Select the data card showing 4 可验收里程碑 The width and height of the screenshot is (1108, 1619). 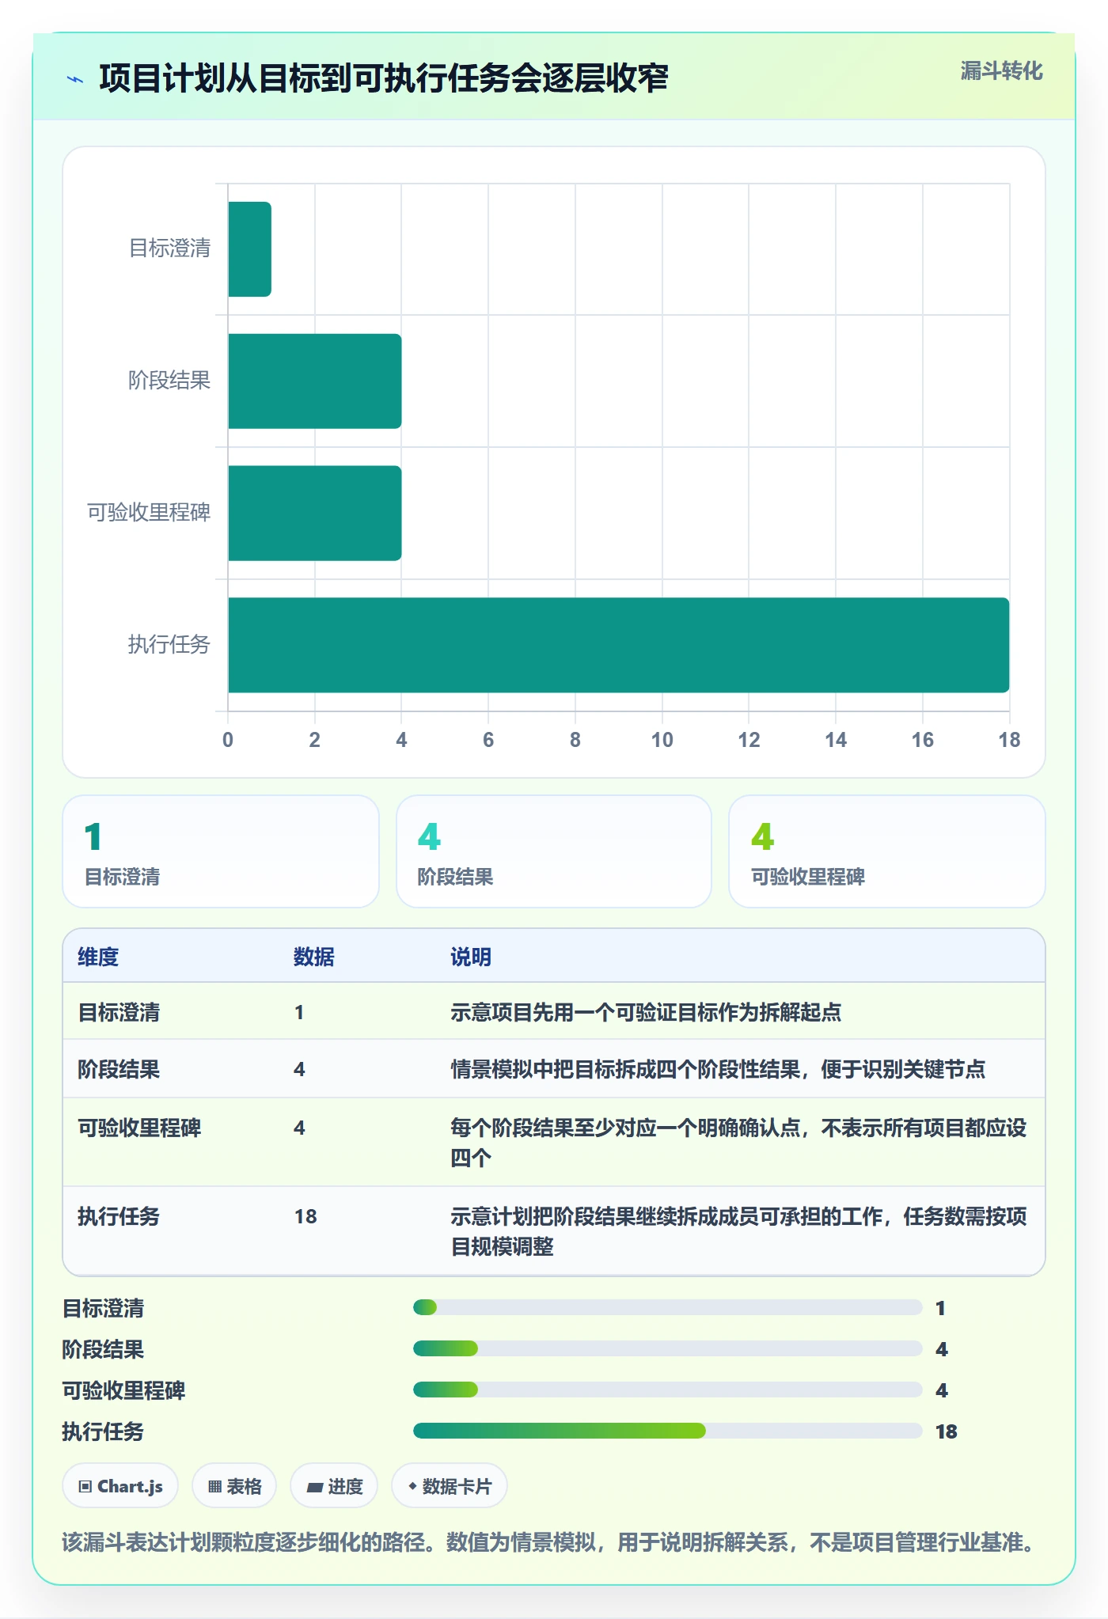[x=887, y=851]
